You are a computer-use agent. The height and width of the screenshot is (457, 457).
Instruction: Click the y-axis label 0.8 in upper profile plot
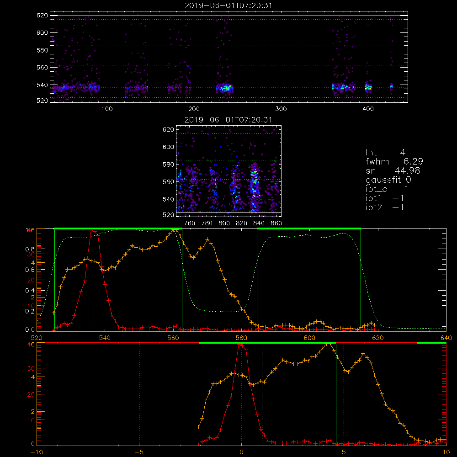click(29, 249)
